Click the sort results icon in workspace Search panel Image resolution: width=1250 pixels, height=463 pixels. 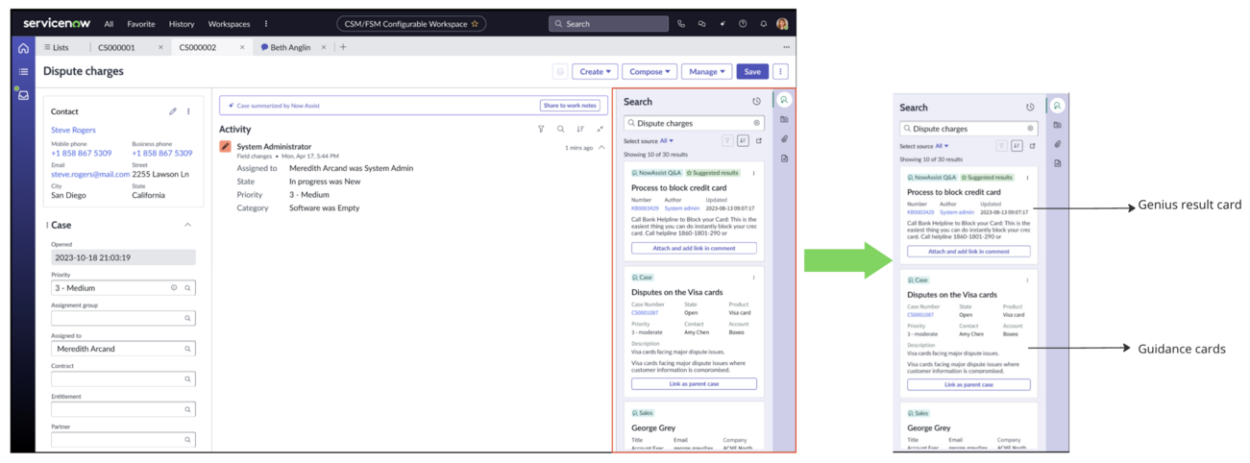click(x=743, y=141)
